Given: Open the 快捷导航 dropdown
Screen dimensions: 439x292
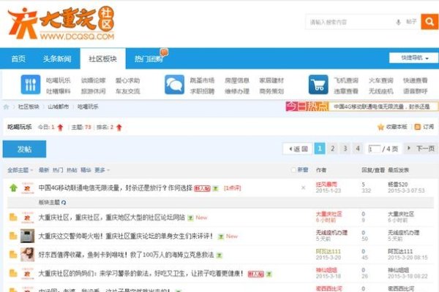Looking at the screenshot, I should click(x=413, y=58).
